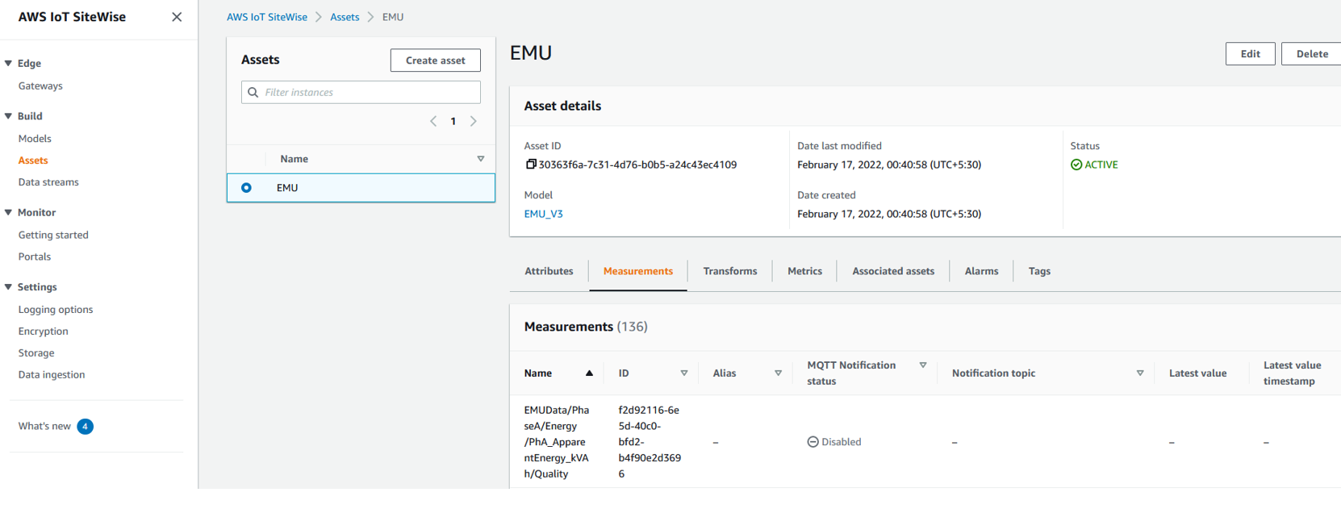Image resolution: width=1341 pixels, height=513 pixels.
Task: Collapse the Monitor navigation section
Action: (x=8, y=212)
